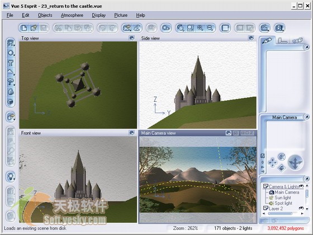Collapse the object properties panel arrow

click(x=307, y=47)
